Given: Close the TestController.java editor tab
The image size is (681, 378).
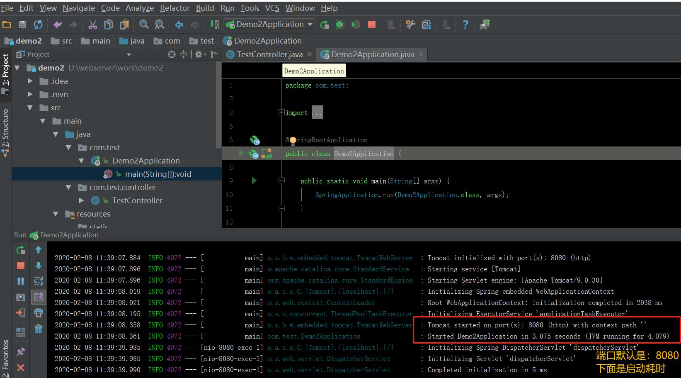Looking at the screenshot, I should coord(310,54).
